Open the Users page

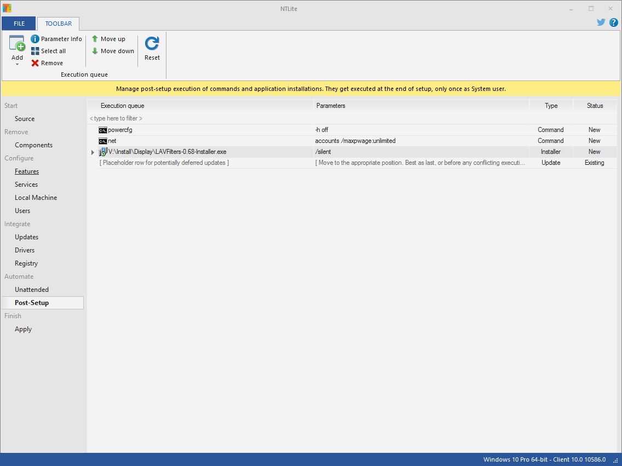(x=22, y=211)
